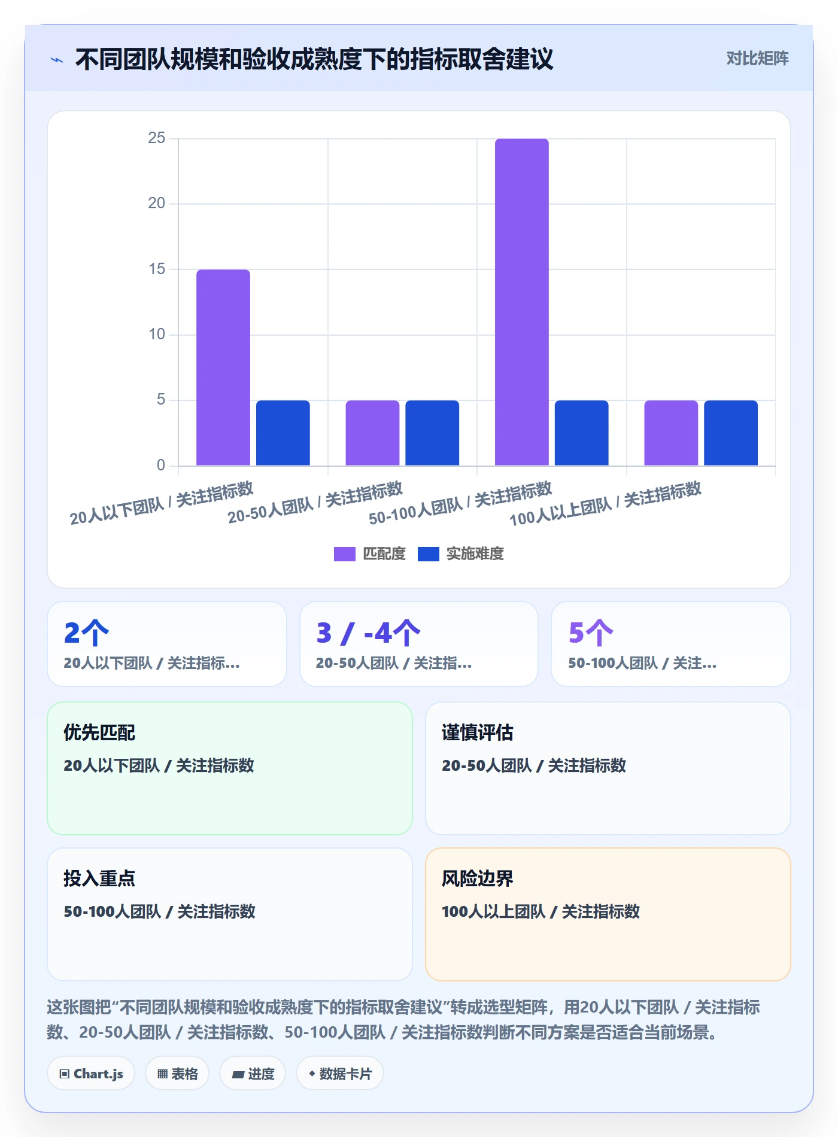Click the lightning icon beside the title
The height and width of the screenshot is (1137, 838).
point(57,60)
